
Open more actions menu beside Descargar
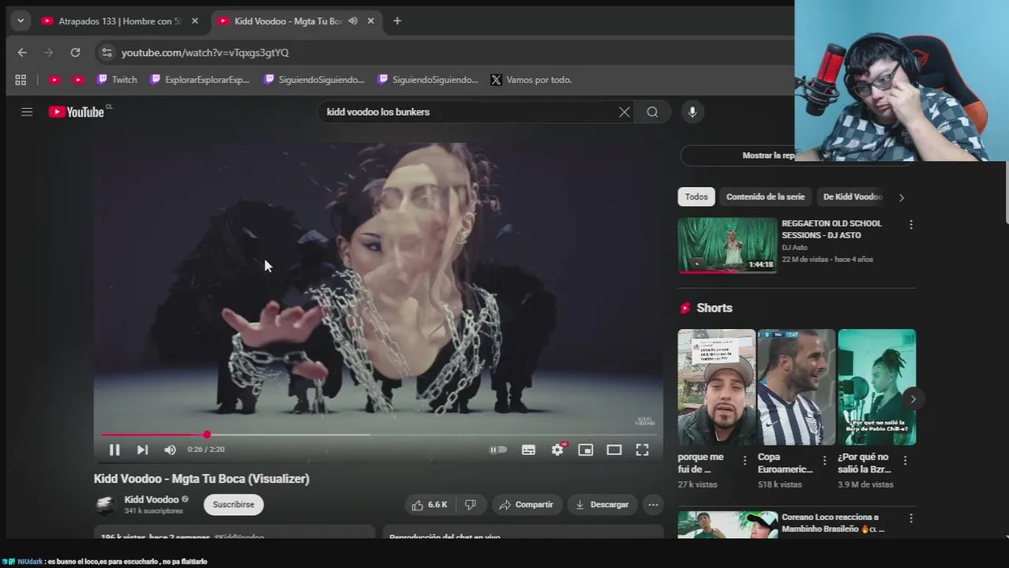coord(653,505)
